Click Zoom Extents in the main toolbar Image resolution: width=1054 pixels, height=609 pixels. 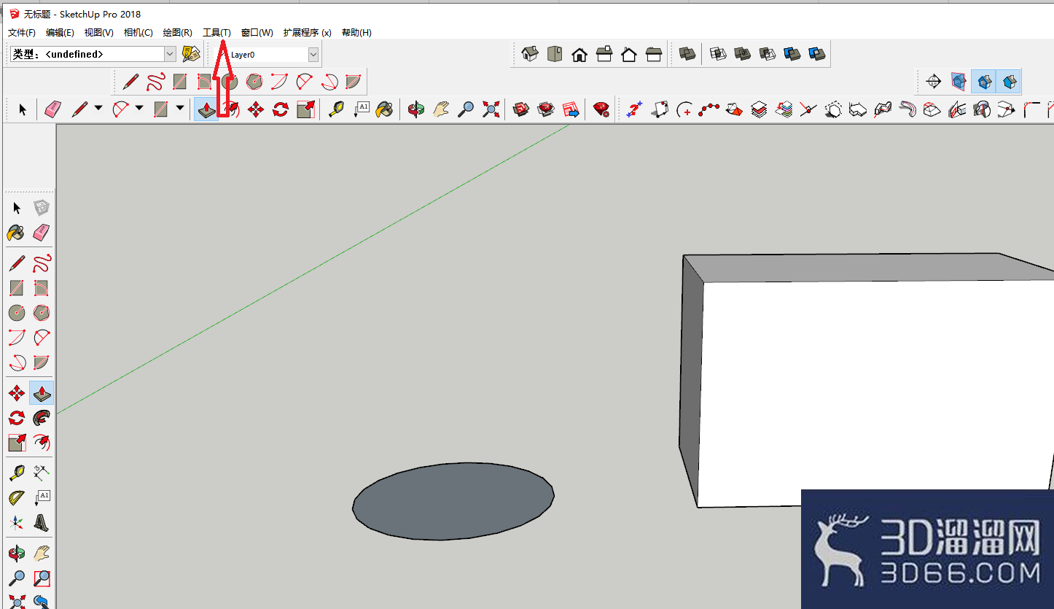[491, 109]
